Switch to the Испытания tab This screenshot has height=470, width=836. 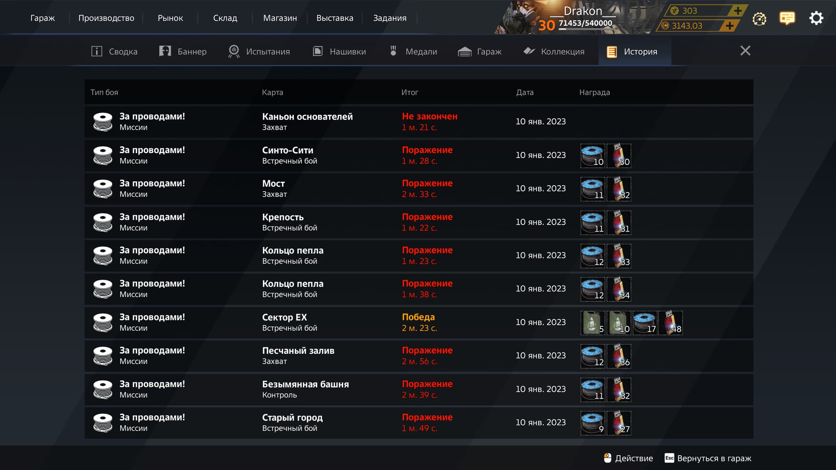point(259,51)
